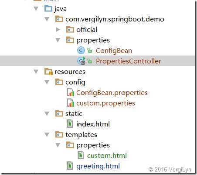Click the custom.html file icon
This screenshot has width=197, height=175.
tap(81, 155)
